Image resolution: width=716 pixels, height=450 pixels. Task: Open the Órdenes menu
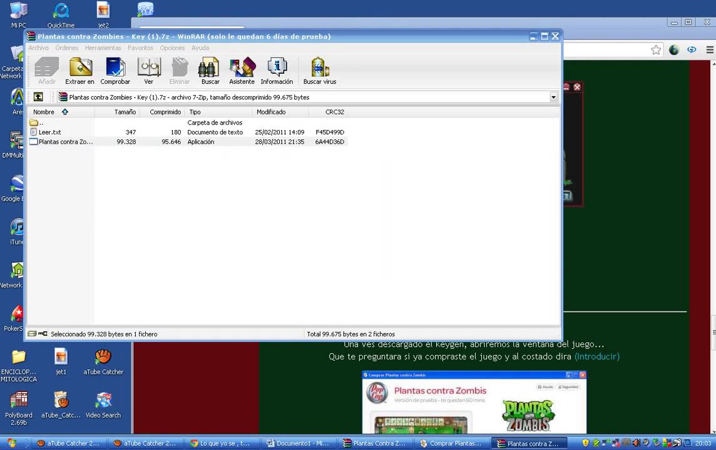(67, 48)
